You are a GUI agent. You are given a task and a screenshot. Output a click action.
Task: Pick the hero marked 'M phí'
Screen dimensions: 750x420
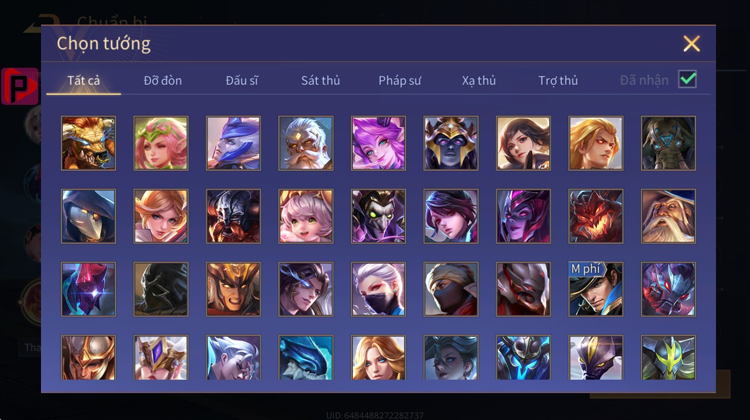click(x=596, y=290)
